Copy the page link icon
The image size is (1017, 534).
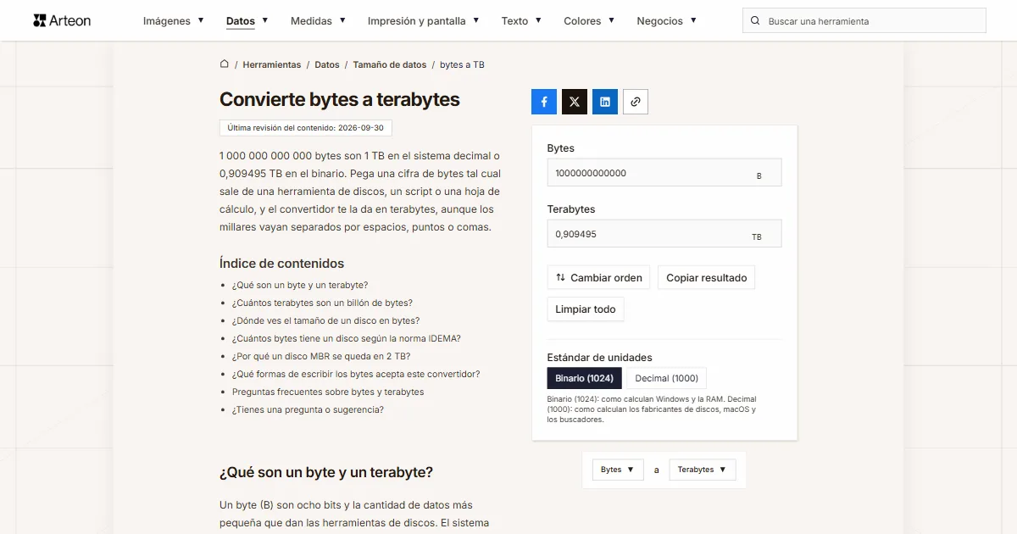[636, 102]
